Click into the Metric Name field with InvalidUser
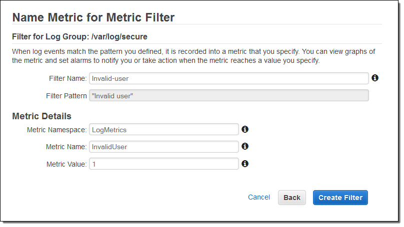The height and width of the screenshot is (227, 404). pos(163,147)
